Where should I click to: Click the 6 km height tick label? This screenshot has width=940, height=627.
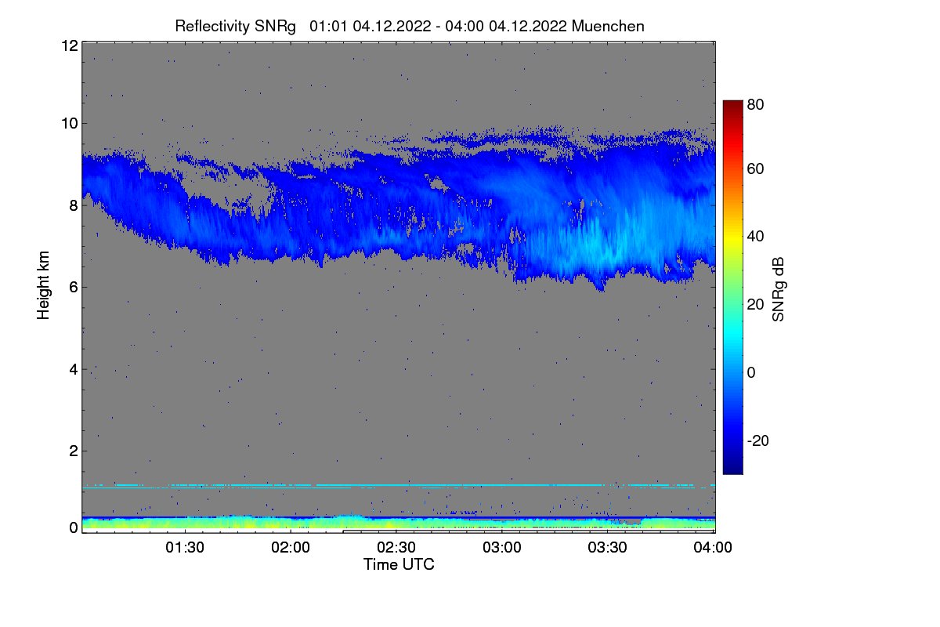[74, 287]
